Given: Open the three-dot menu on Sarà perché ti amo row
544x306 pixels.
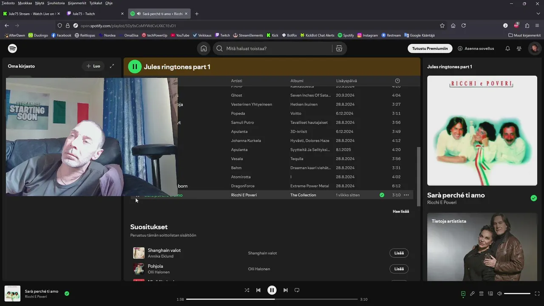Looking at the screenshot, I should click(406, 195).
